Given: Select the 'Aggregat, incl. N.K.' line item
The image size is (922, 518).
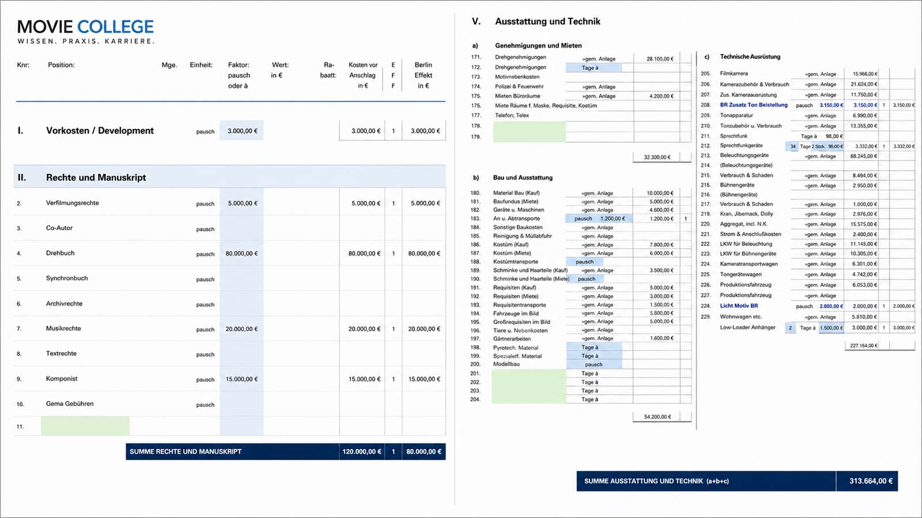Looking at the screenshot, I should tap(743, 224).
